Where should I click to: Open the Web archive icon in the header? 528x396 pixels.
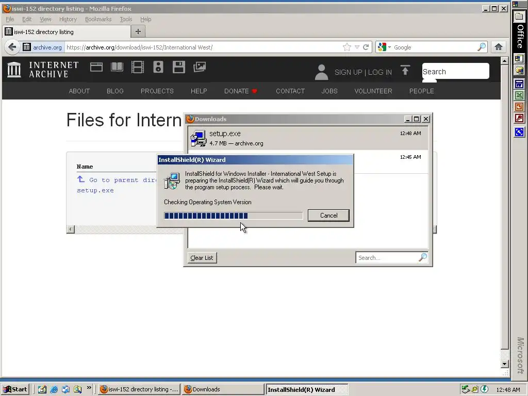click(x=96, y=67)
